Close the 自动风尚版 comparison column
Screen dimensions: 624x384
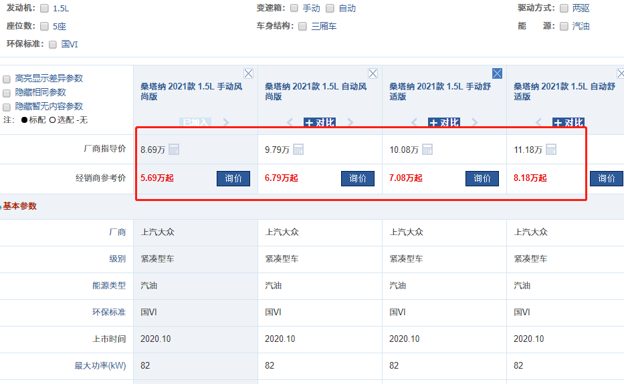[373, 73]
